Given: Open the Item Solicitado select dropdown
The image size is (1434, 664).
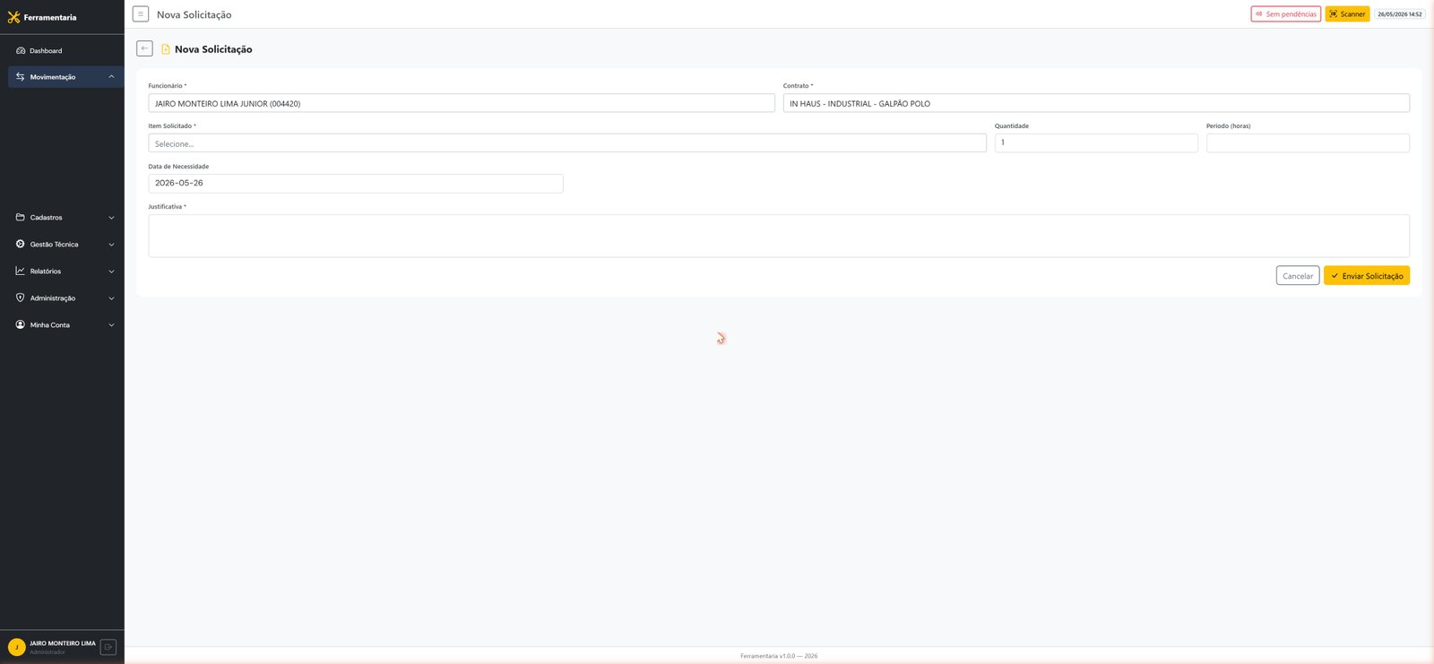Looking at the screenshot, I should [x=567, y=143].
